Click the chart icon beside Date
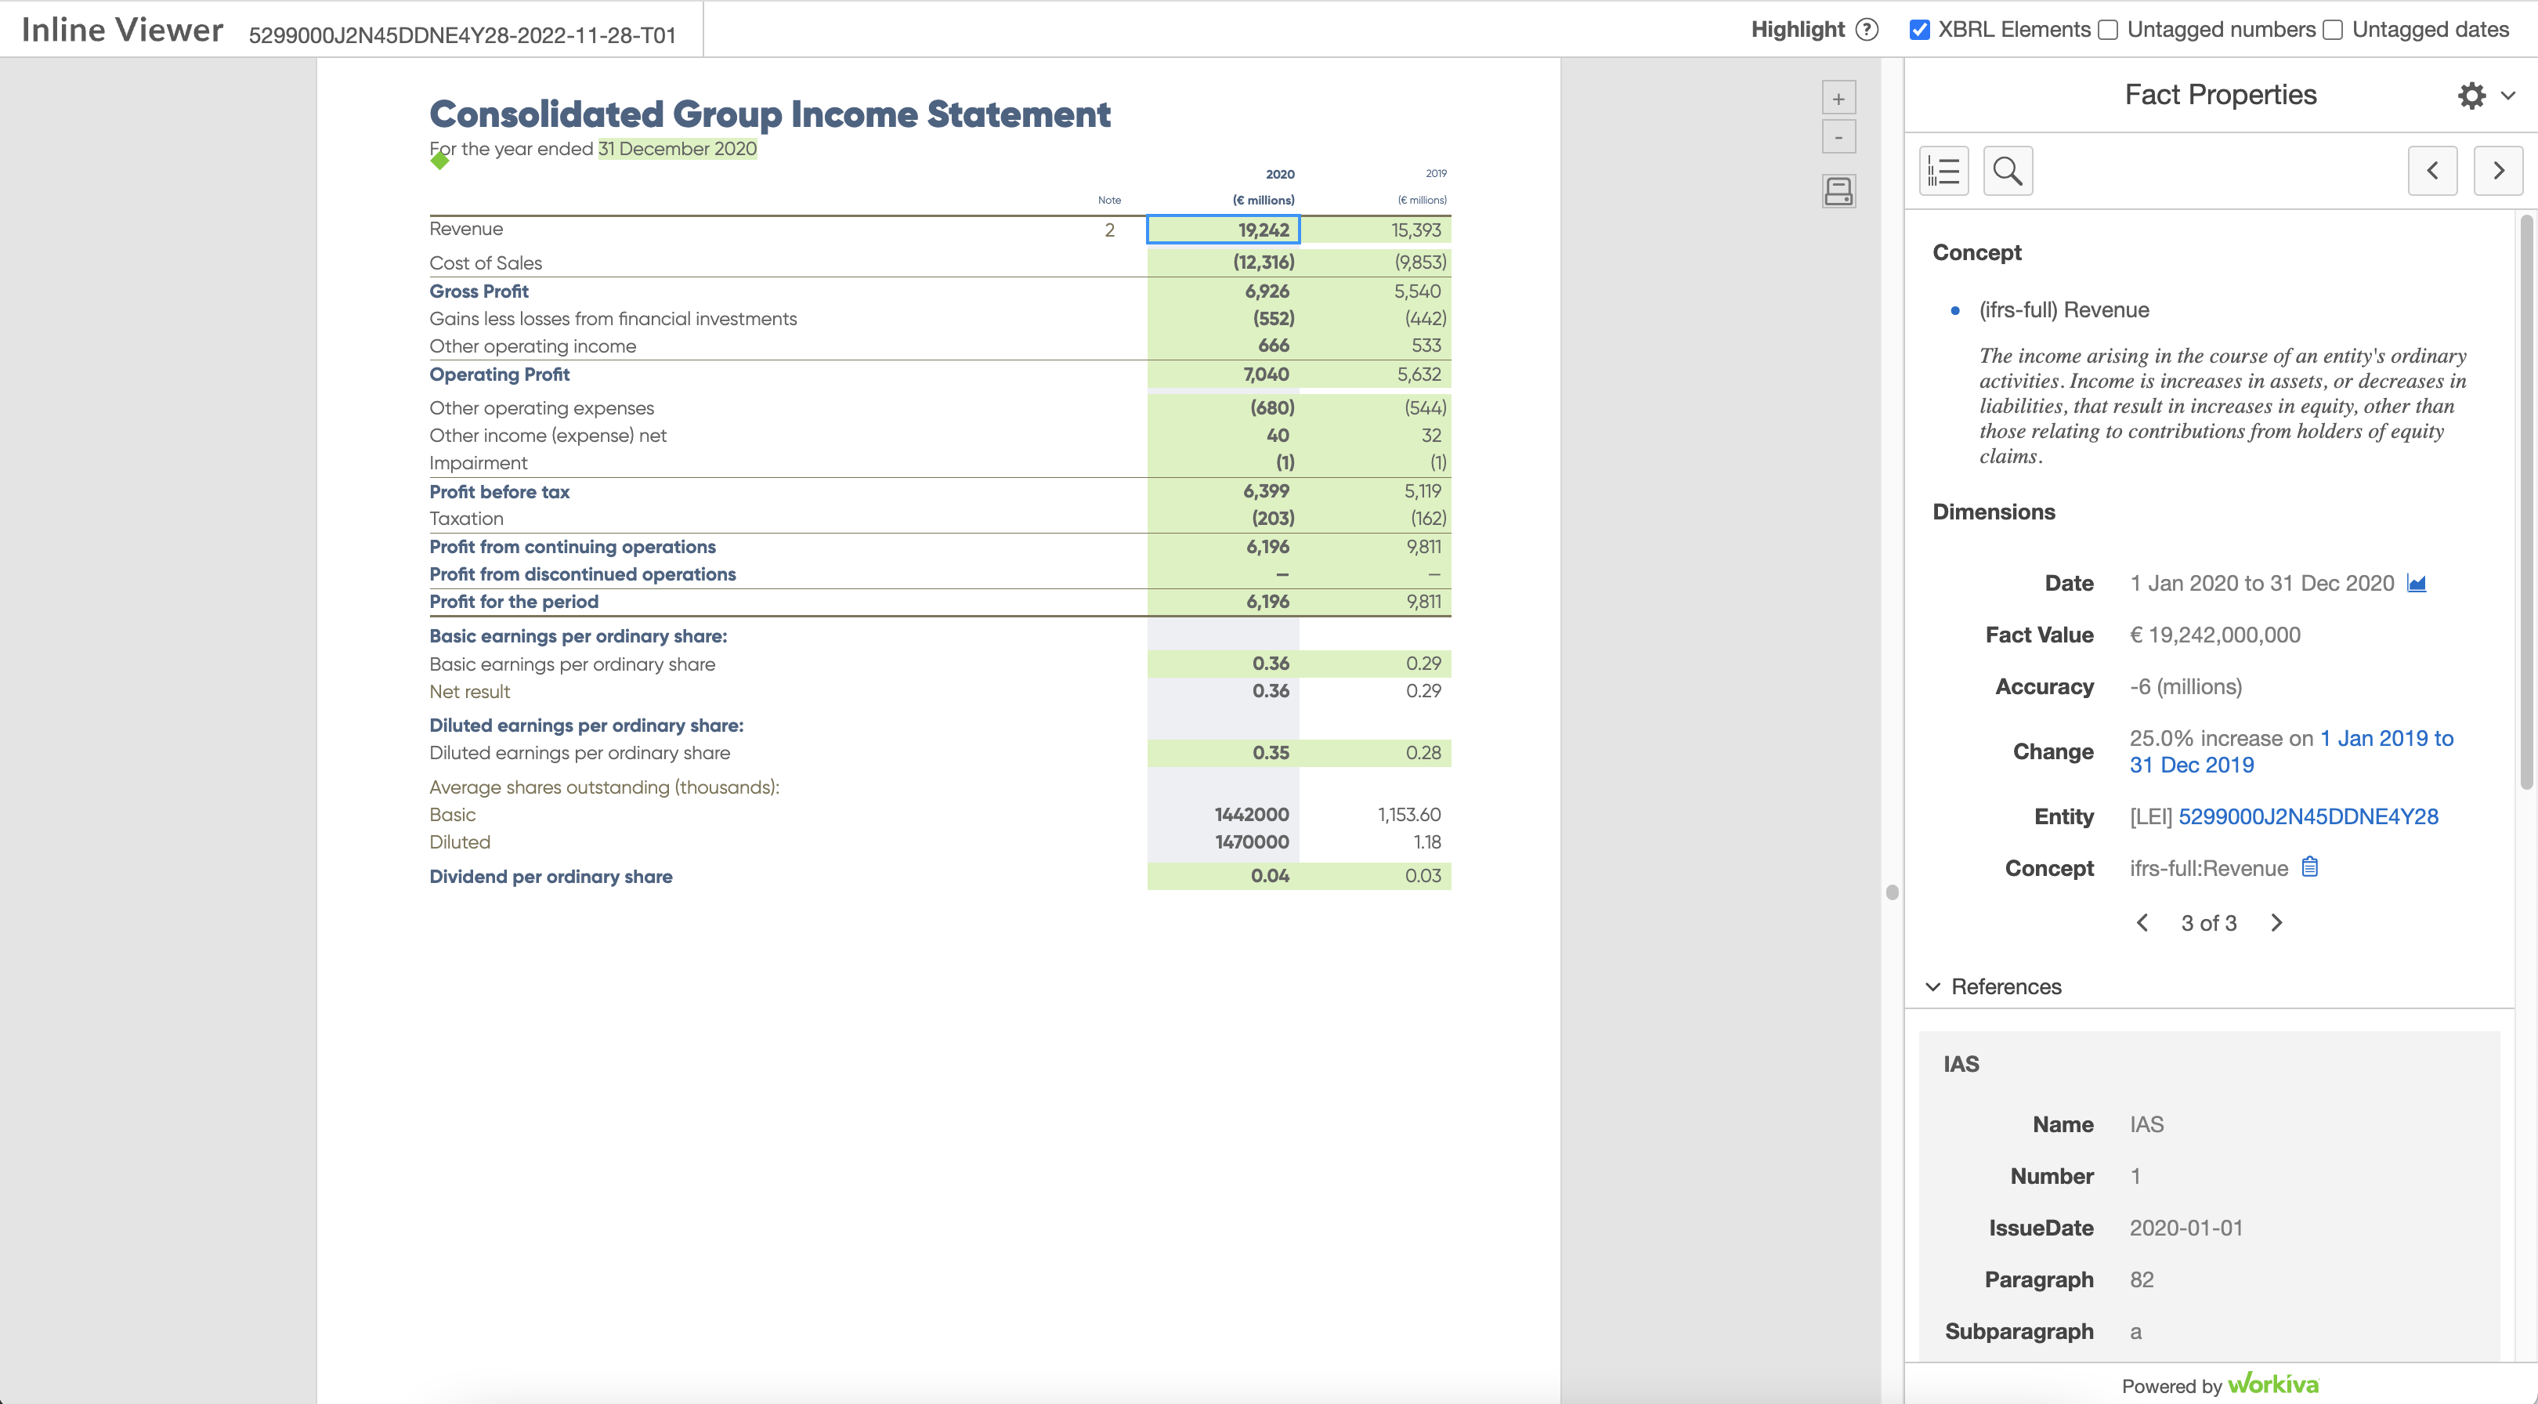 click(2416, 583)
